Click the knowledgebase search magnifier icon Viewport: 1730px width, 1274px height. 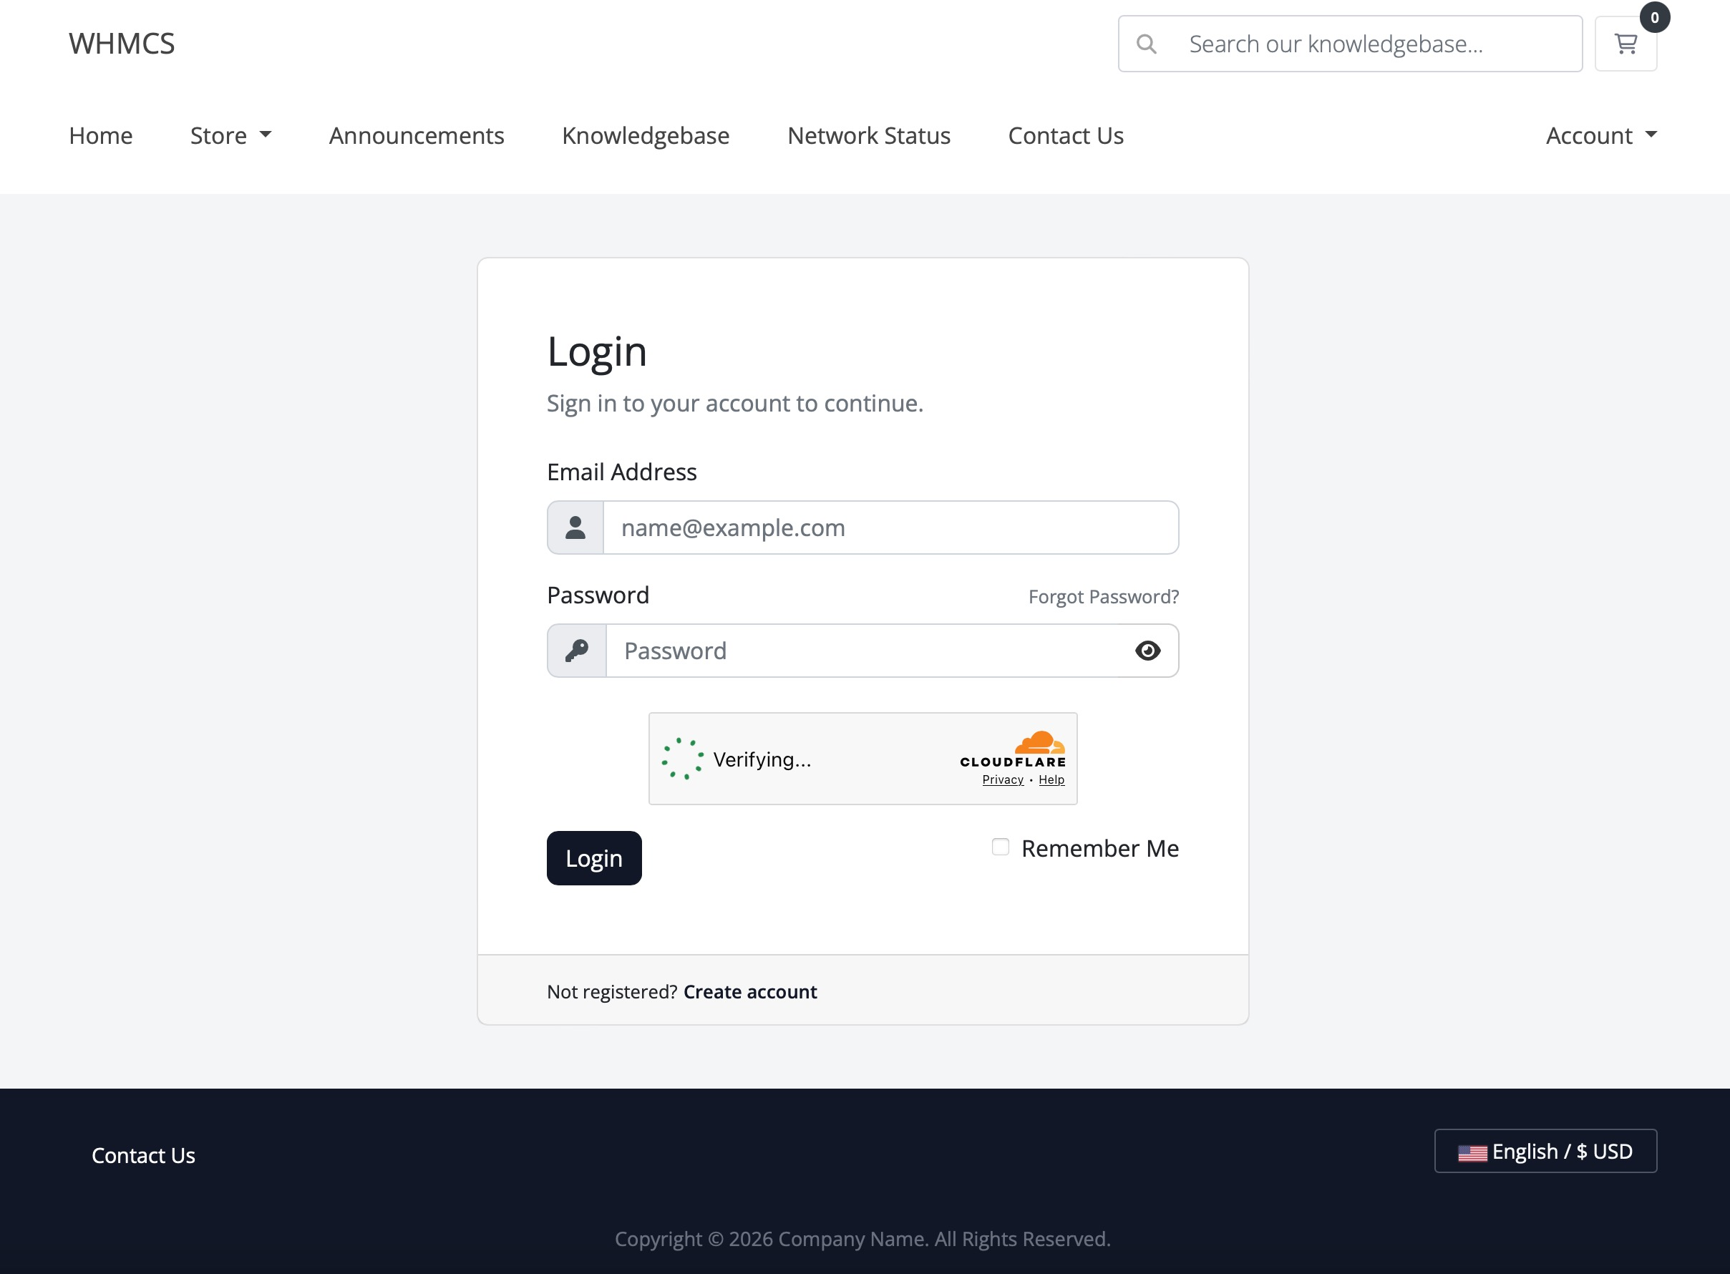pos(1146,44)
